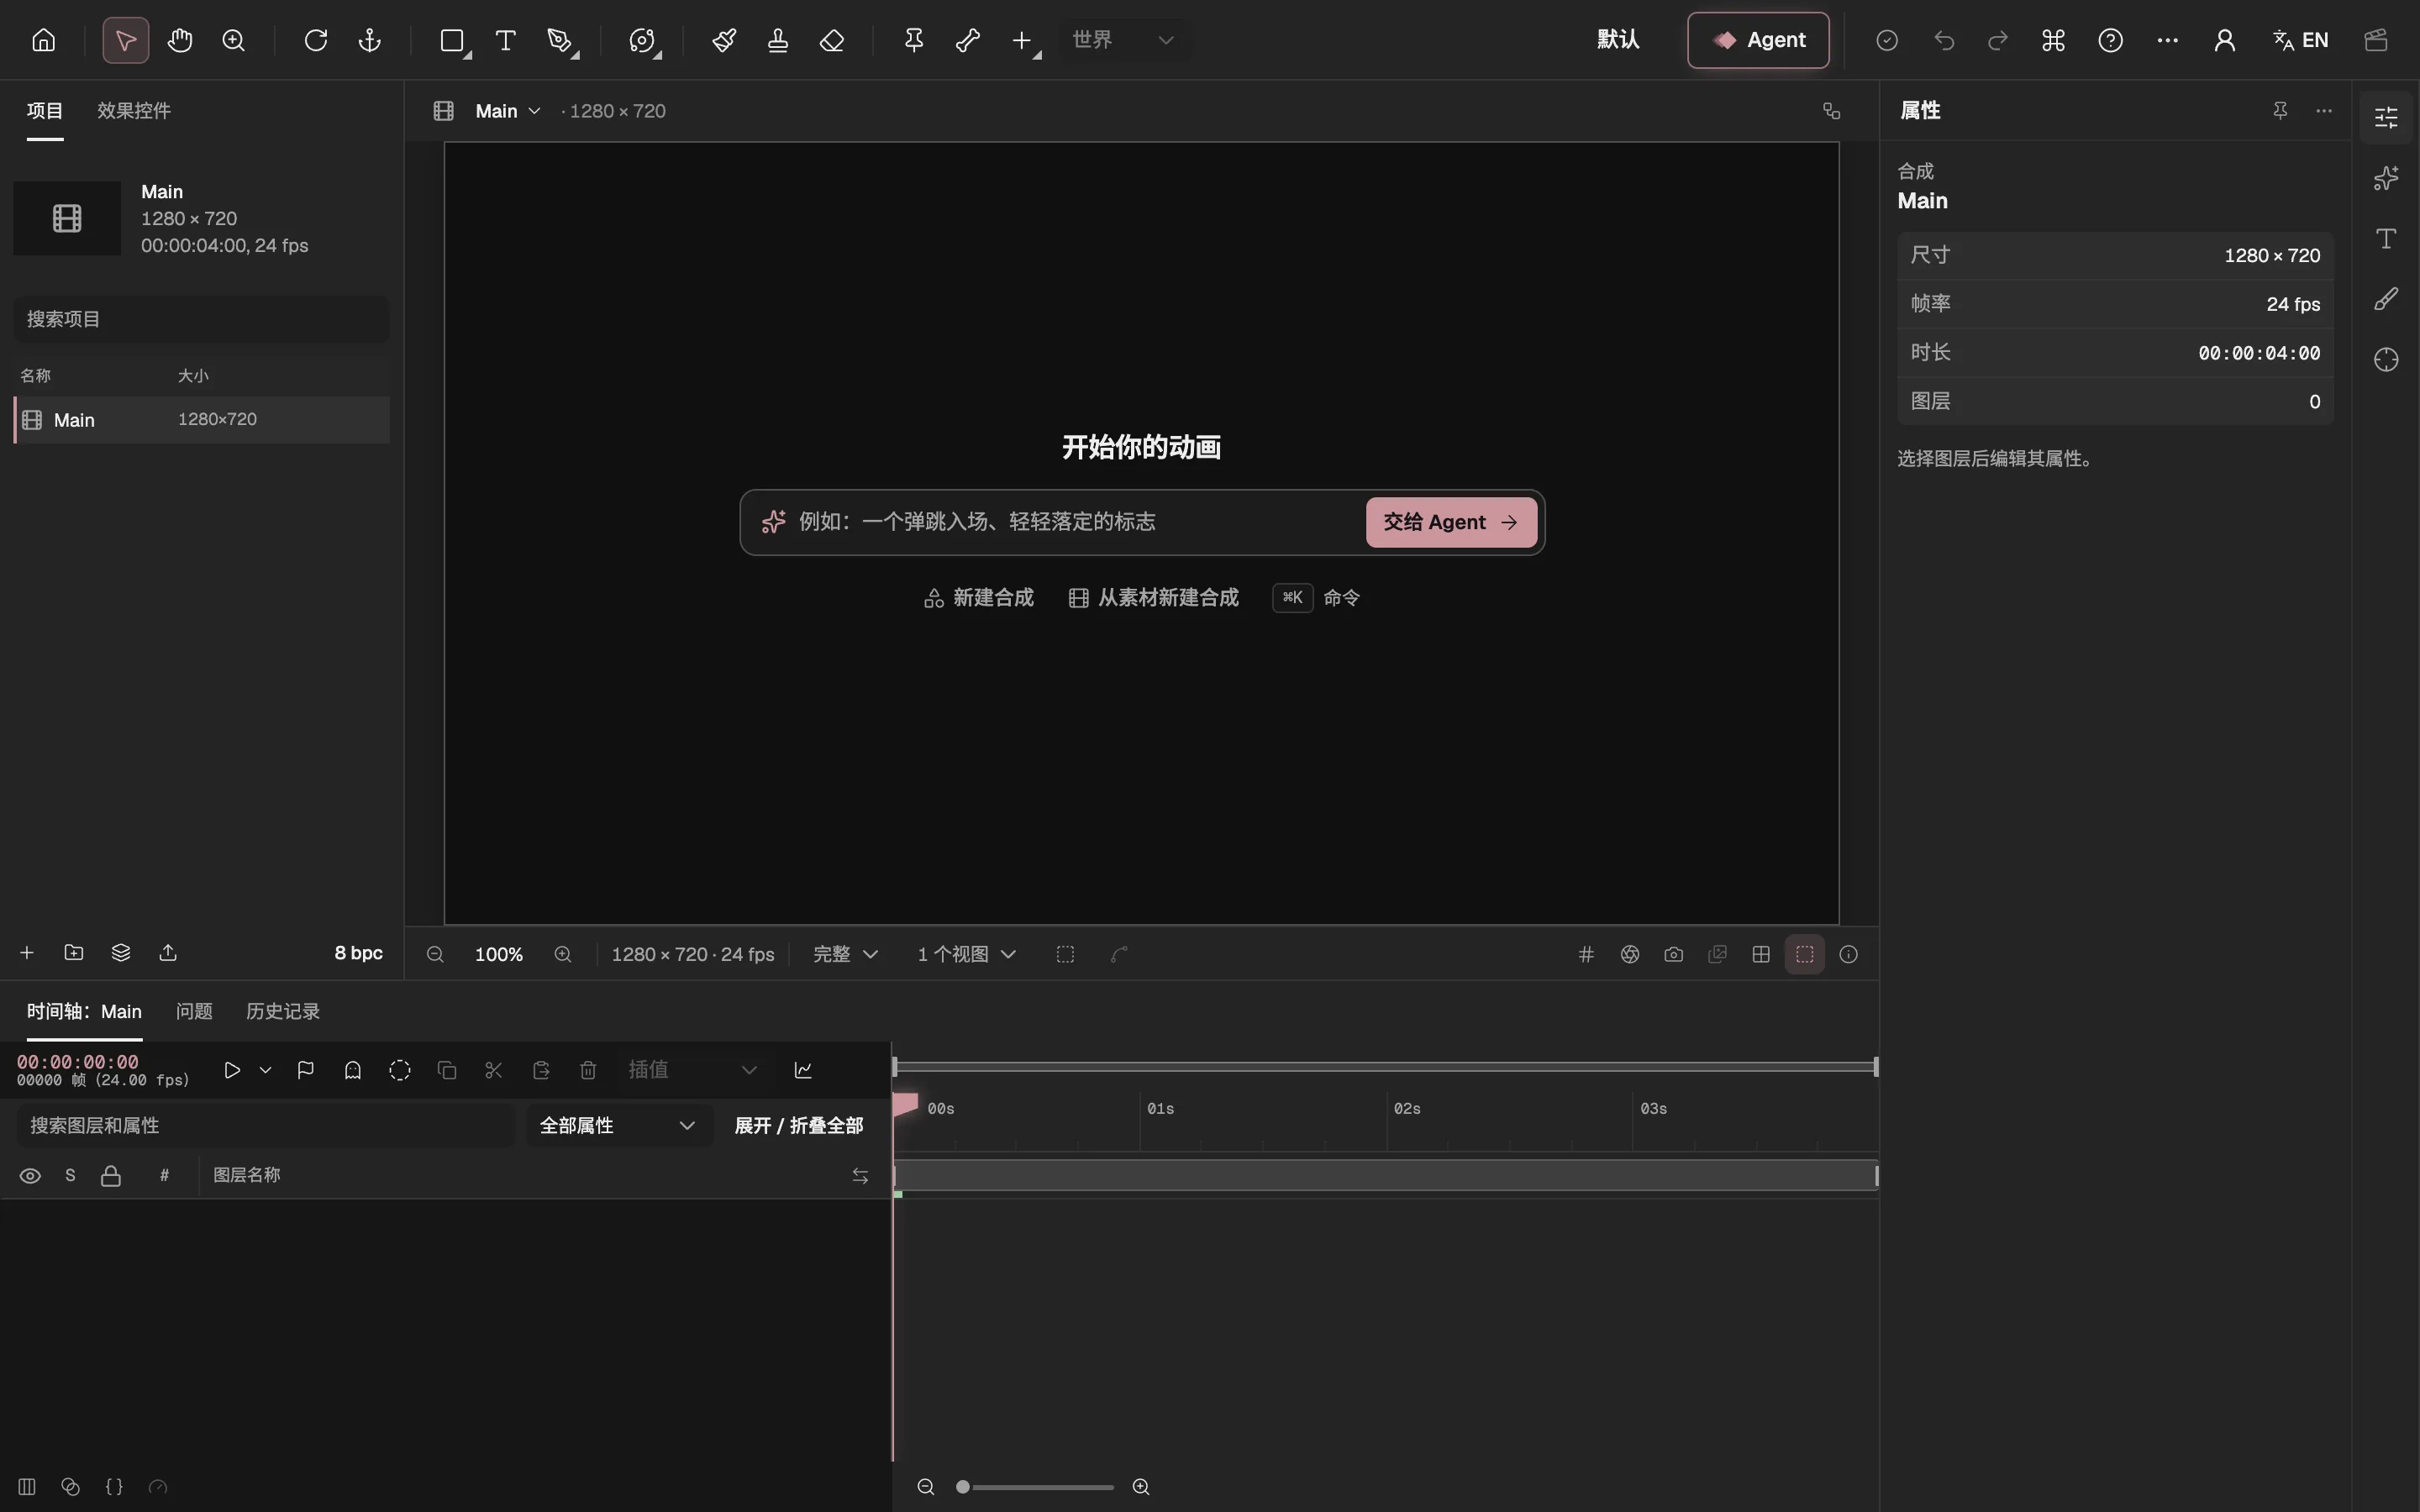
Task: Open the 完整 resolution dropdown
Action: [845, 954]
